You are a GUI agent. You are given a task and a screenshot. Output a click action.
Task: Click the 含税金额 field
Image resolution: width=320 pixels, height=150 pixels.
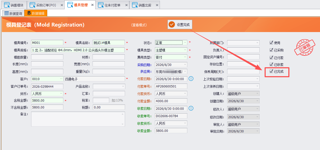47,100
